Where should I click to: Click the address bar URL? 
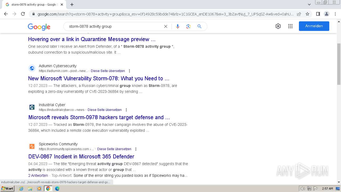pos(165,14)
